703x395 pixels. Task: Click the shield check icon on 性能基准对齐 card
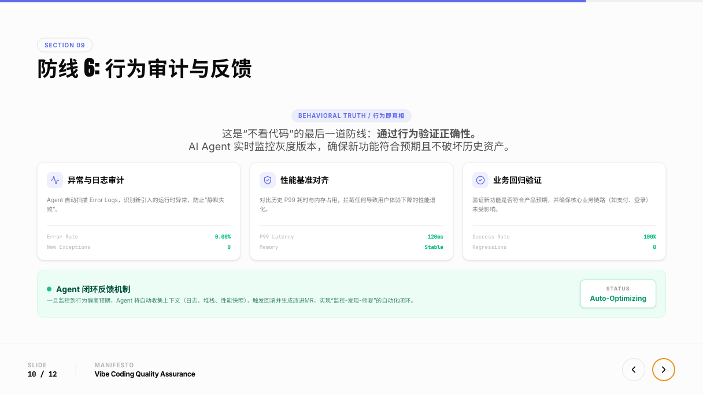267,180
